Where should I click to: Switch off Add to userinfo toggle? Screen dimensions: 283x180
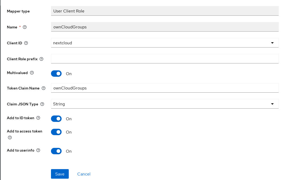(x=56, y=151)
